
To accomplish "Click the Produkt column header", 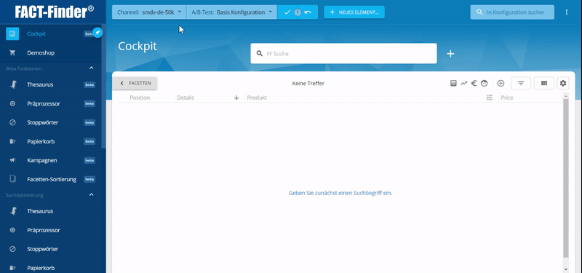I will 257,98.
